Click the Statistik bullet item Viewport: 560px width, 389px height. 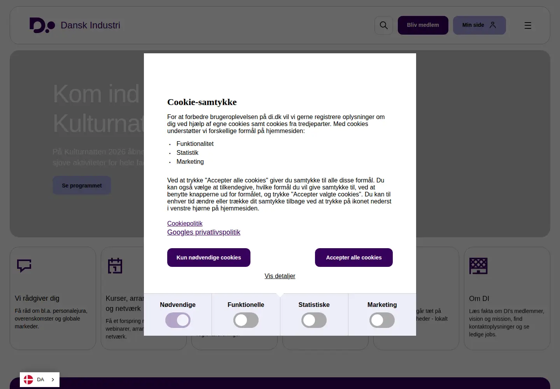pos(187,152)
